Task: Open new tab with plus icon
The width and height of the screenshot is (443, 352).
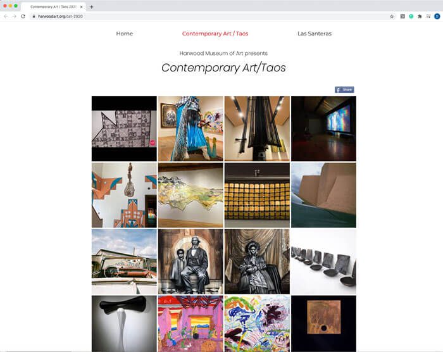Action: pos(92,7)
